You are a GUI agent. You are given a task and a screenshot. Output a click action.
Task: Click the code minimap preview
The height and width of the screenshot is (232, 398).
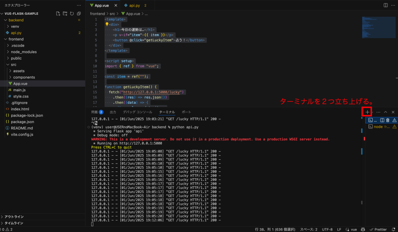click(x=379, y=28)
